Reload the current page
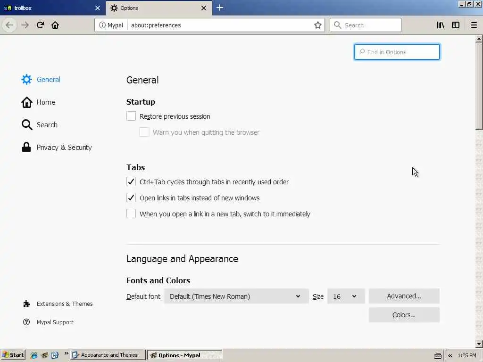Image resolution: width=483 pixels, height=362 pixels. point(40,25)
